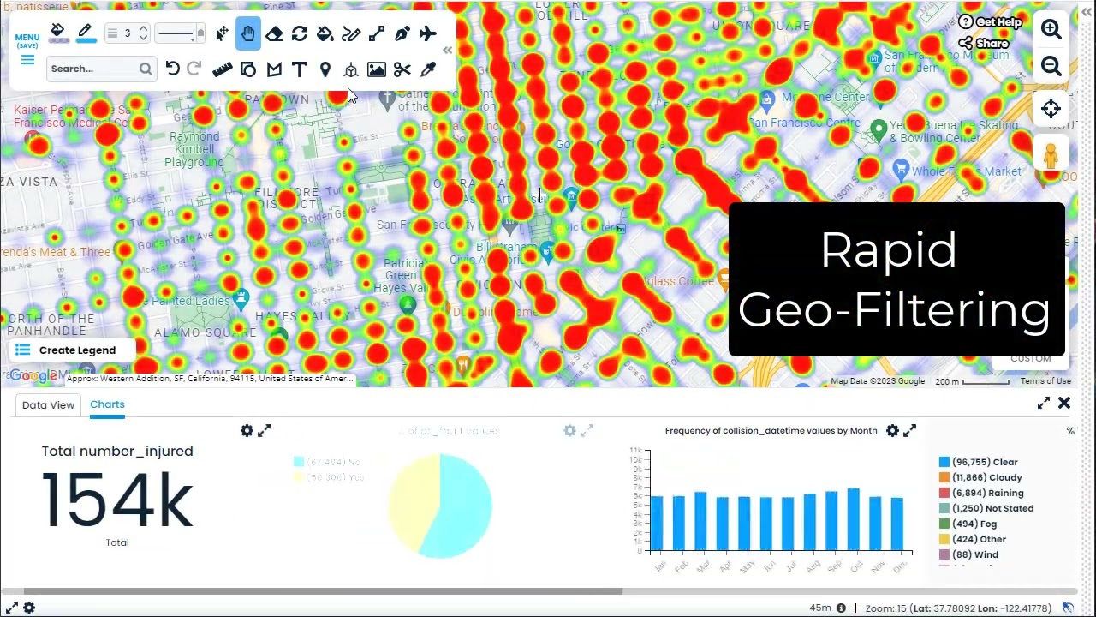Click the search magnifier icon
Image resolution: width=1096 pixels, height=617 pixels.
[146, 69]
